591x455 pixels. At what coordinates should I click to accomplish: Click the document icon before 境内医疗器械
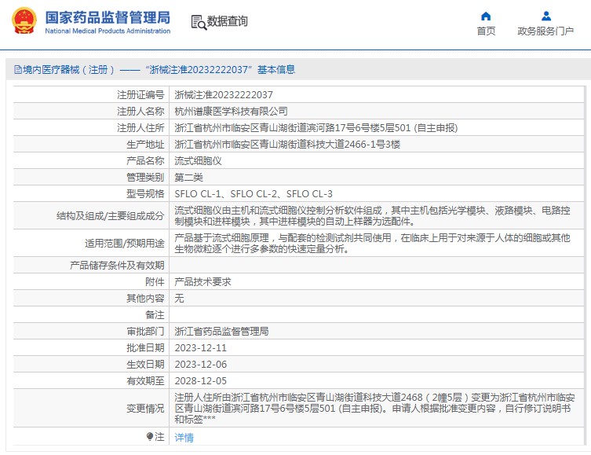click(16, 70)
